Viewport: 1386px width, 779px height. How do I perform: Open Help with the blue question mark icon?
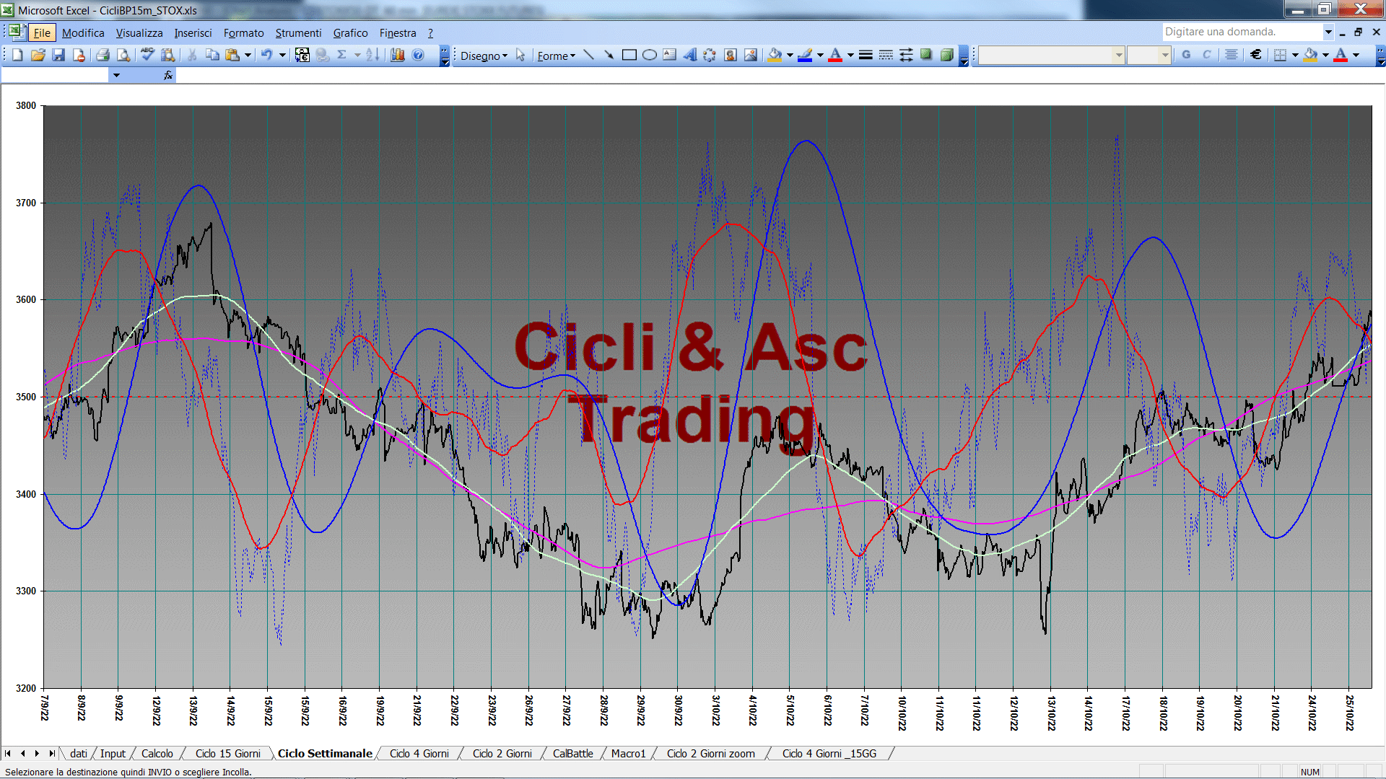[418, 55]
